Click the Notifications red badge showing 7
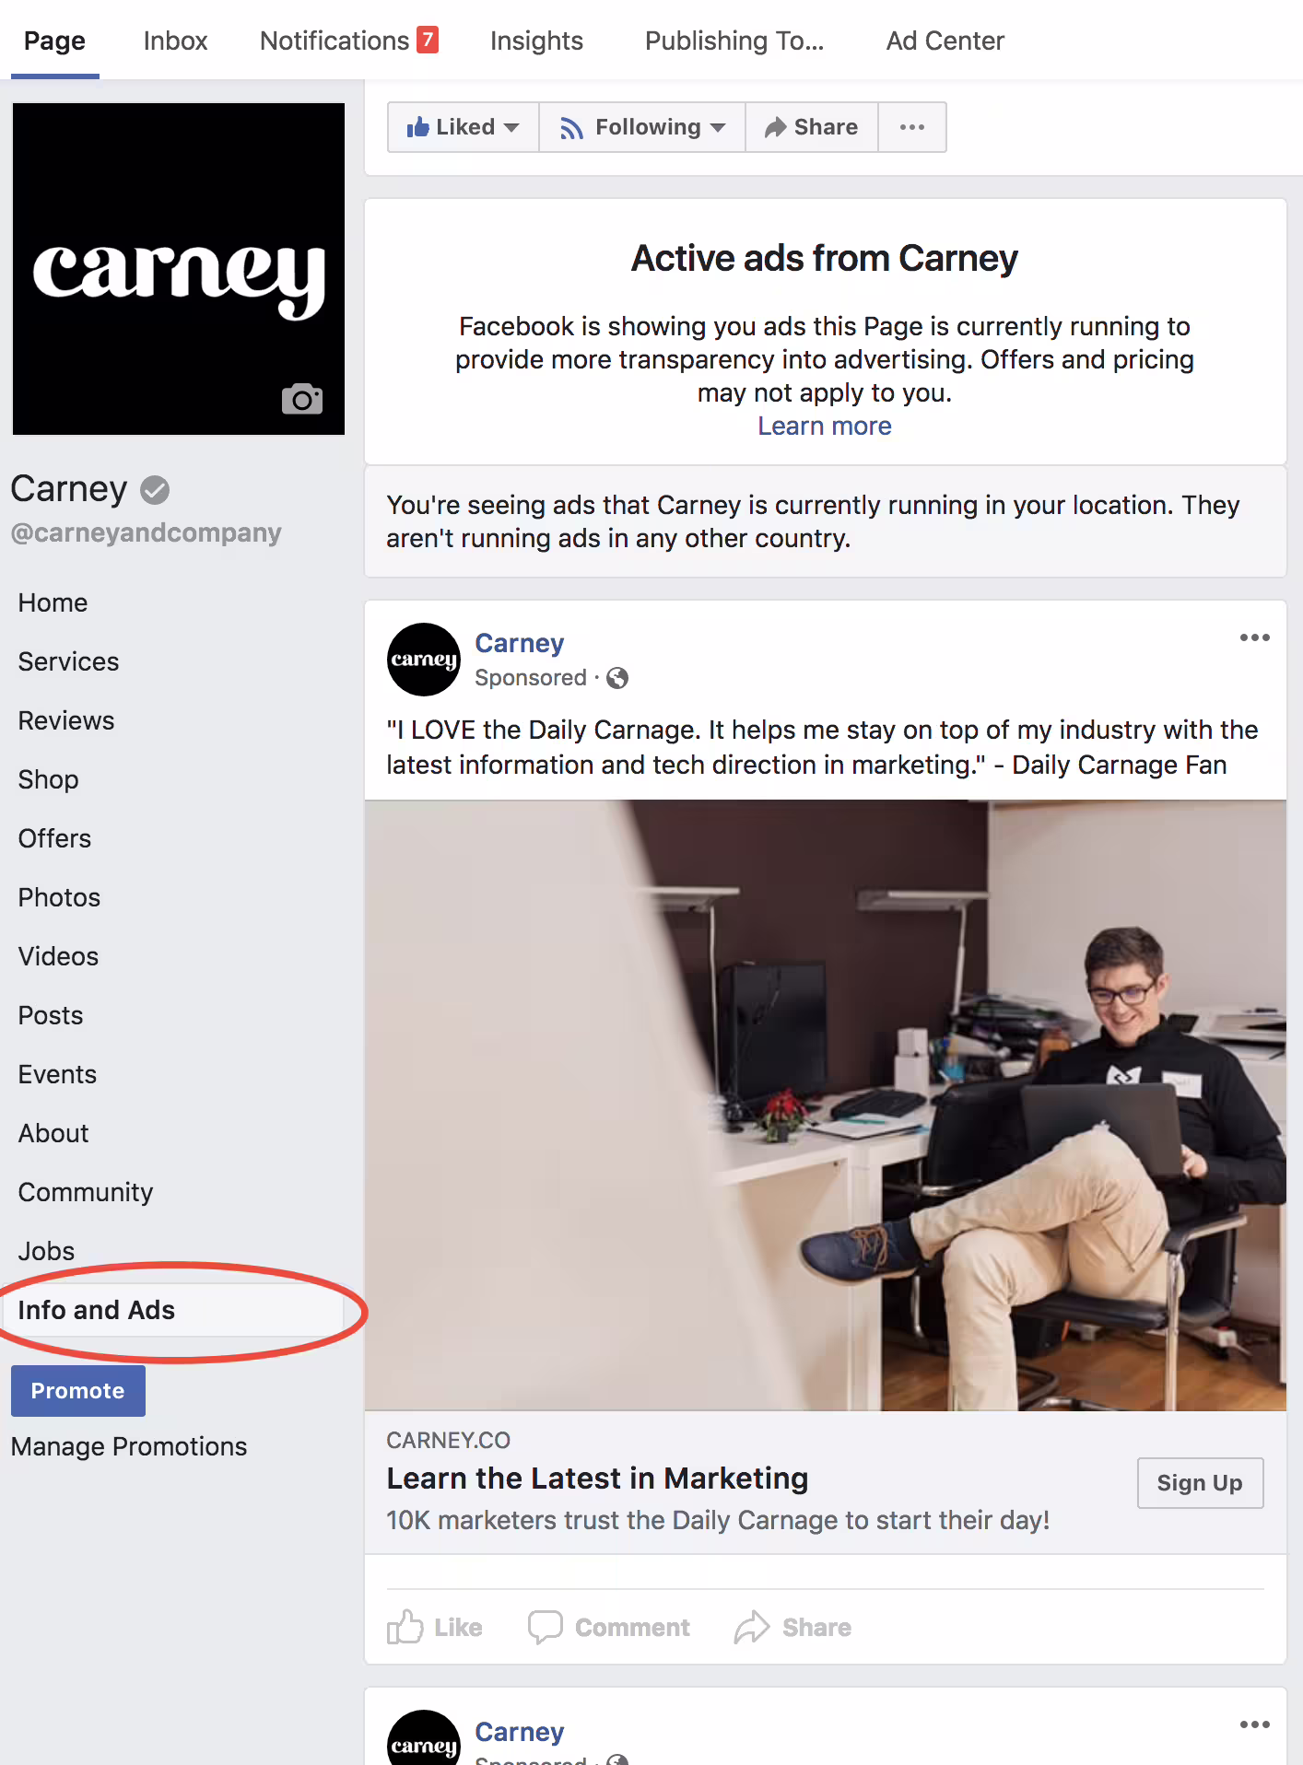This screenshot has height=1765, width=1303. (x=428, y=40)
